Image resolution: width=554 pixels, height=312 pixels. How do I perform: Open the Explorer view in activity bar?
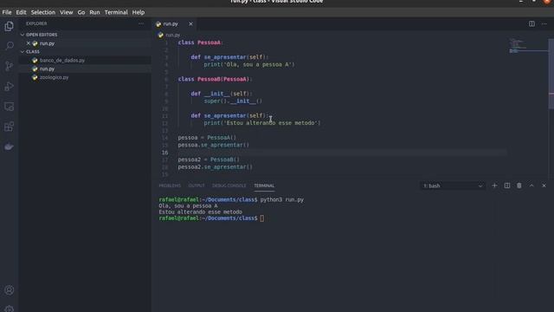coord(10,26)
